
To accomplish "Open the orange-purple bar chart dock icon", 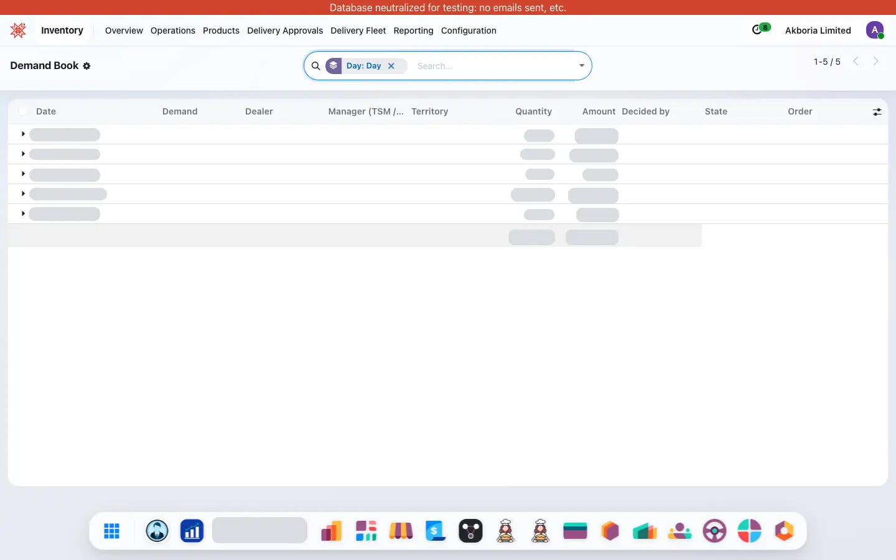I will [x=332, y=531].
